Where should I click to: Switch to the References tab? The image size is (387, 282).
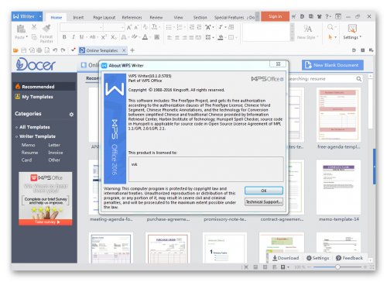pos(132,17)
